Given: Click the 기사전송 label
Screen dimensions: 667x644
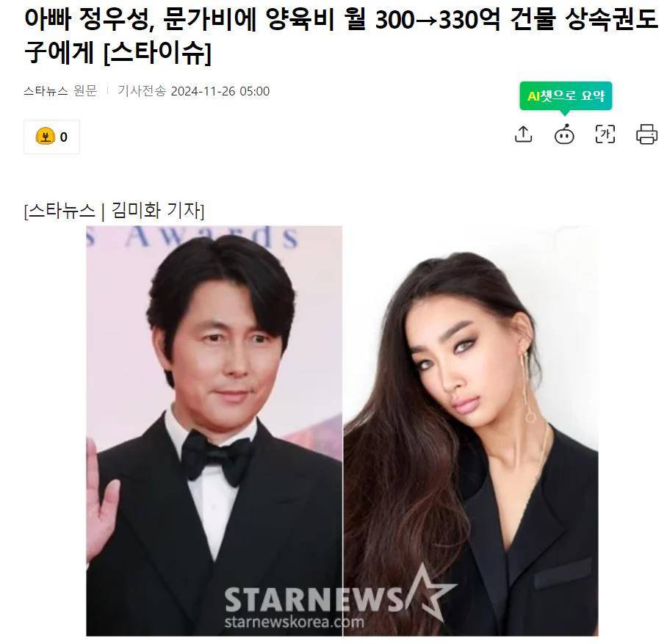Looking at the screenshot, I should (142, 91).
